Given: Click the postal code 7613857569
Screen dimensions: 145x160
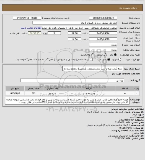Looking at the screenshot, I should click(x=125, y=128).
